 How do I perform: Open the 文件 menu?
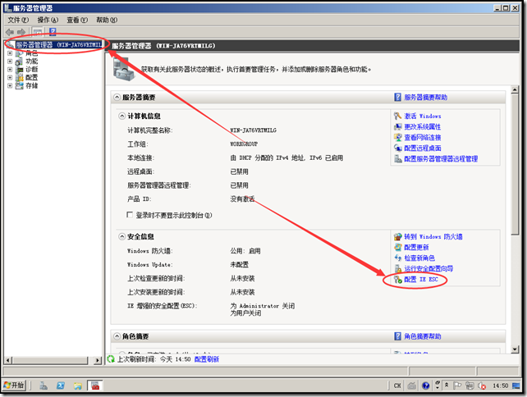(18, 21)
